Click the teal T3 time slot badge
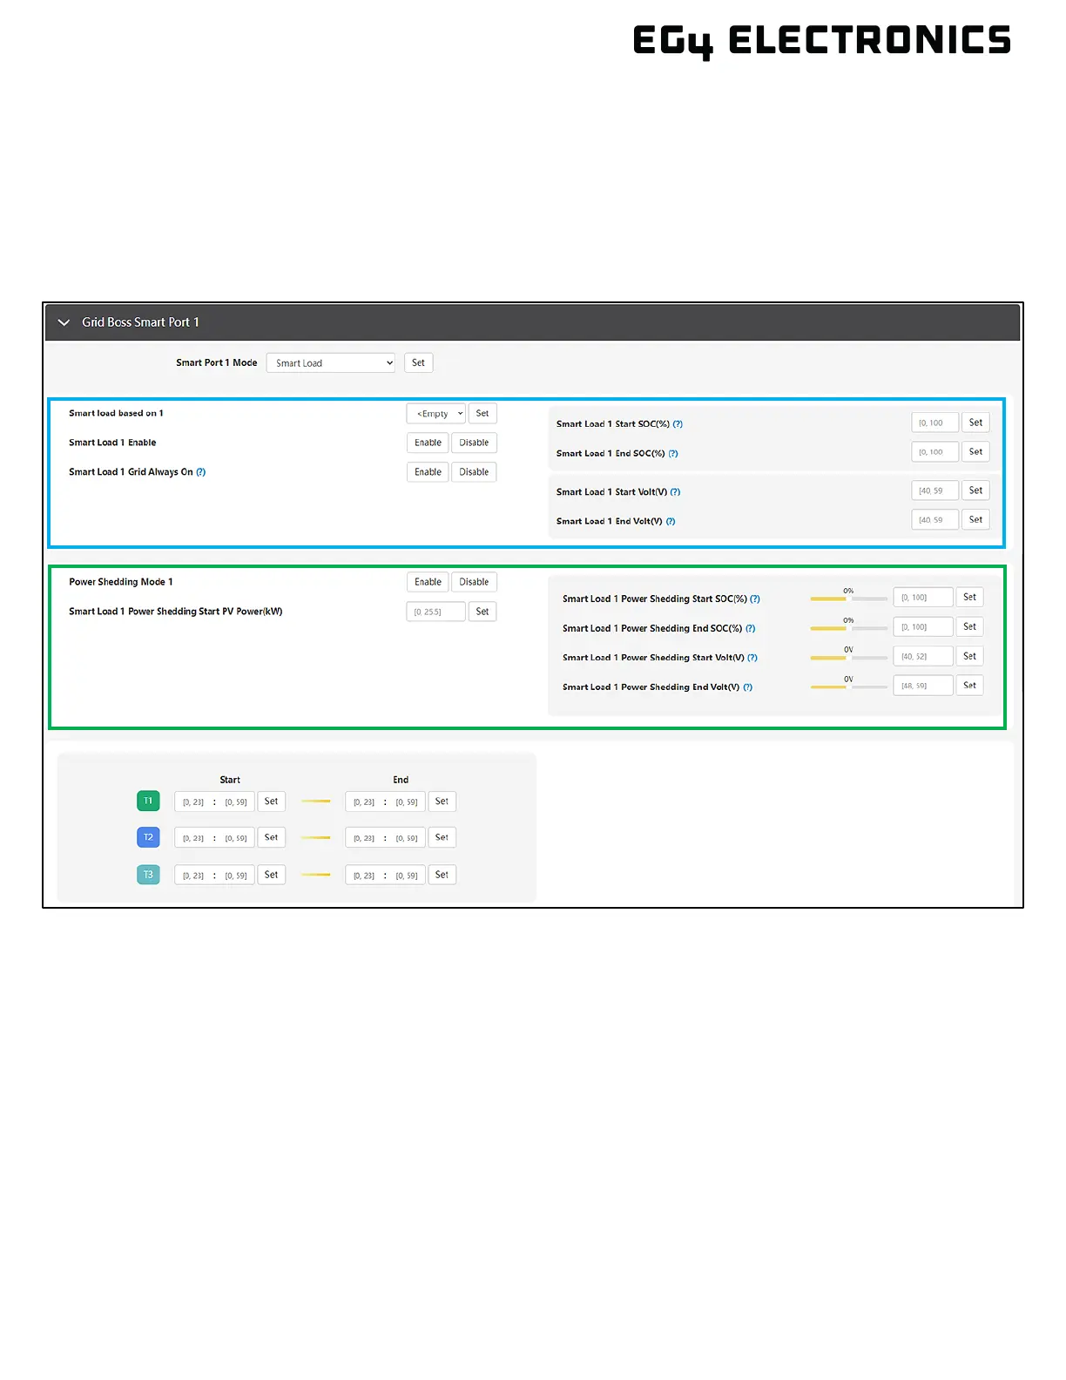Screen dimensions: 1066x1380 click(x=148, y=875)
